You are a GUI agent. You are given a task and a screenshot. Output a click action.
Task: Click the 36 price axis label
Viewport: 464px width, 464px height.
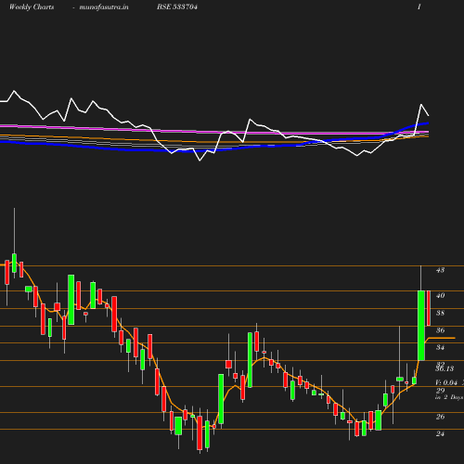[x=440, y=330]
